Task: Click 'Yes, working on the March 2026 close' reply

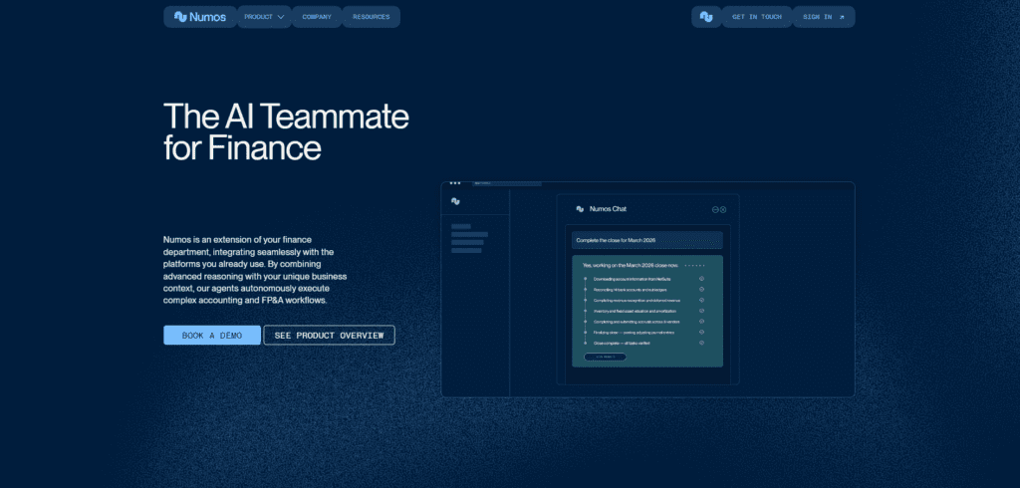Action: [x=631, y=266]
